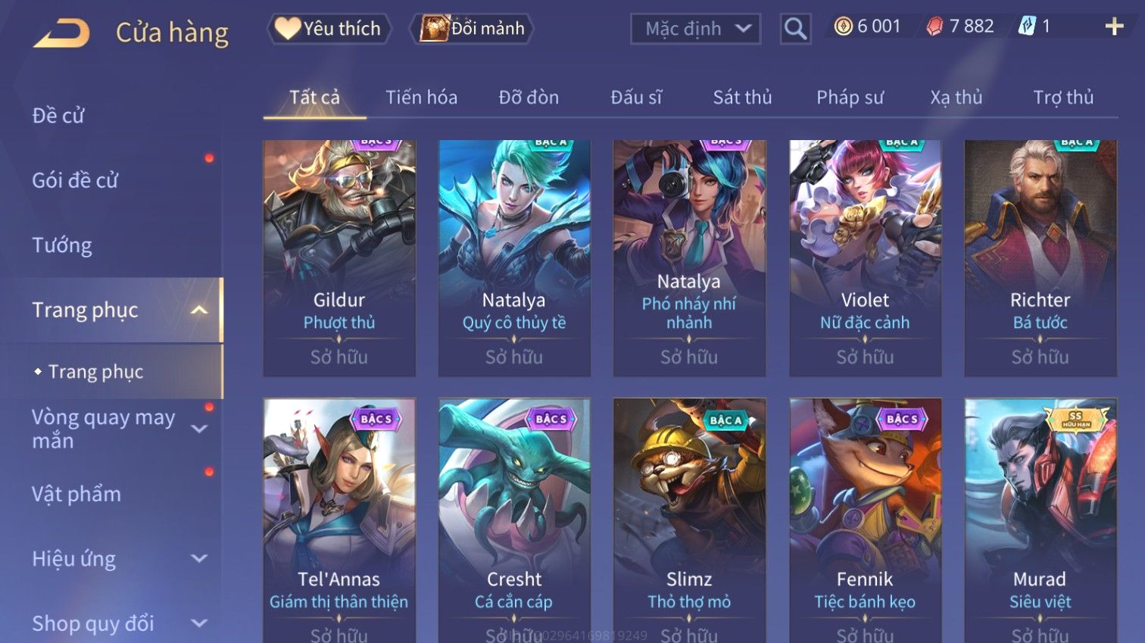Collapse the Trang phục sidebar section
Screen dimensions: 1145x643
point(199,310)
